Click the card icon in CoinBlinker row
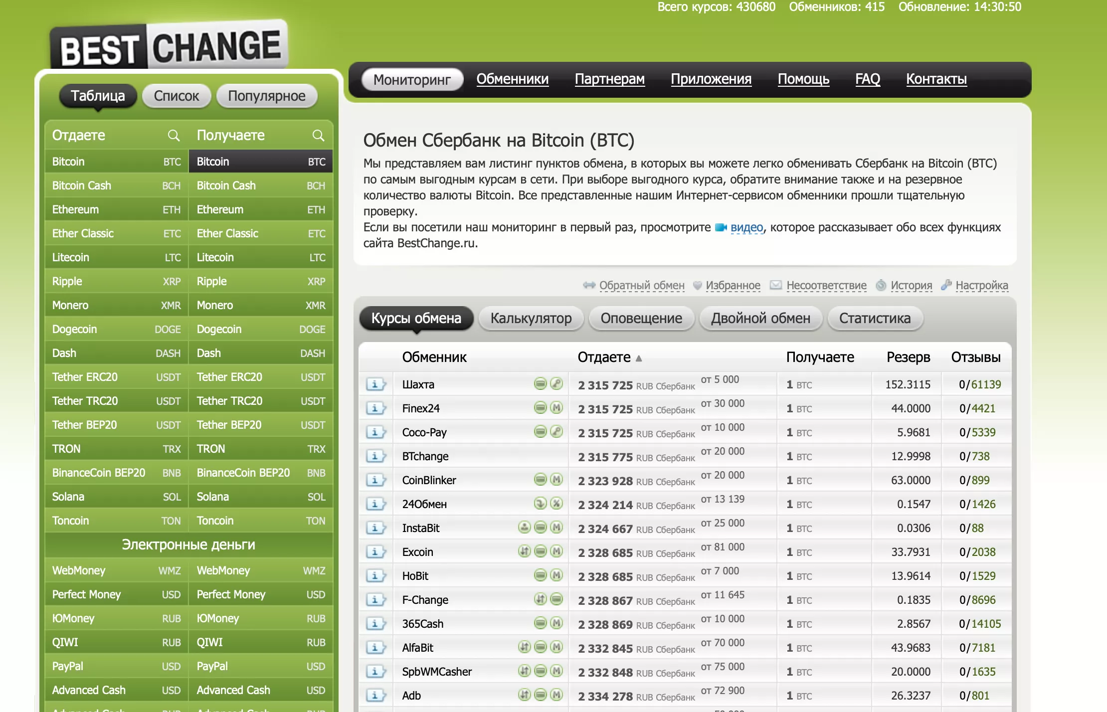1107x712 pixels. [541, 479]
